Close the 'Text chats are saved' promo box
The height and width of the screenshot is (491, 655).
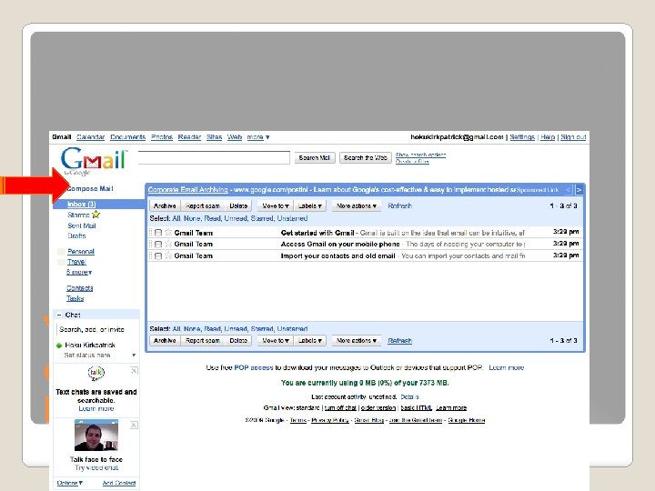(134, 371)
